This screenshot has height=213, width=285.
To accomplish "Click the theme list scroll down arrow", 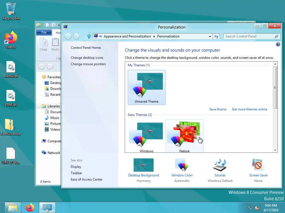I will [x=275, y=150].
